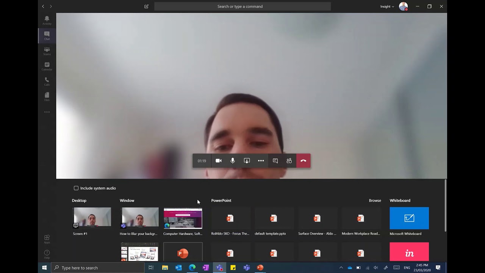485x273 pixels.
Task: Open more actions menu in call controls
Action: [x=261, y=161]
